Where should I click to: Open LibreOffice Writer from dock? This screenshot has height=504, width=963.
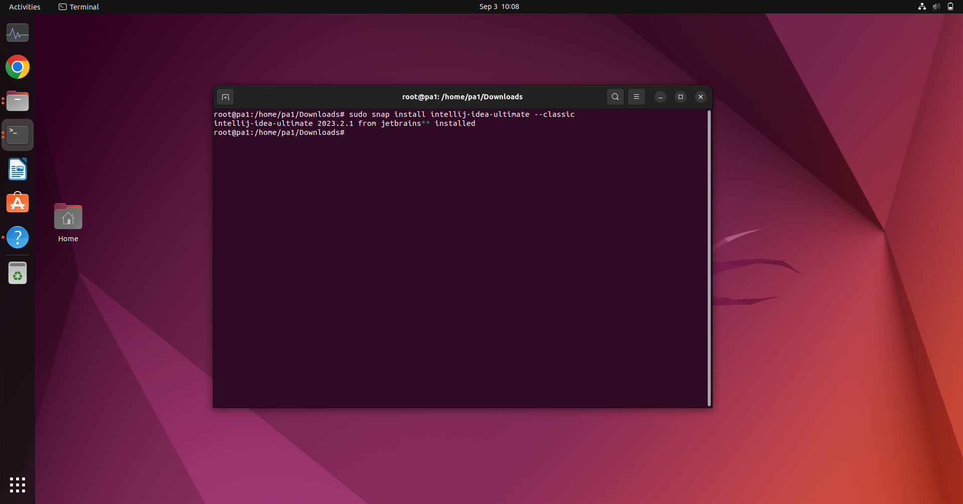click(x=18, y=169)
